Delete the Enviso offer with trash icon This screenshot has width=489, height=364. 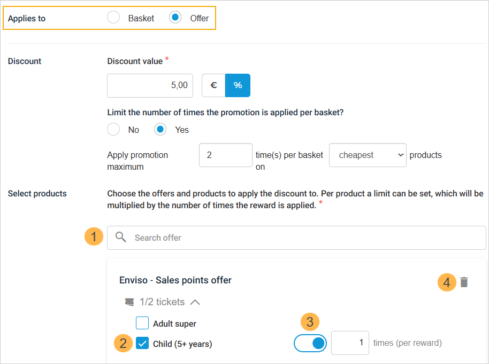click(464, 282)
